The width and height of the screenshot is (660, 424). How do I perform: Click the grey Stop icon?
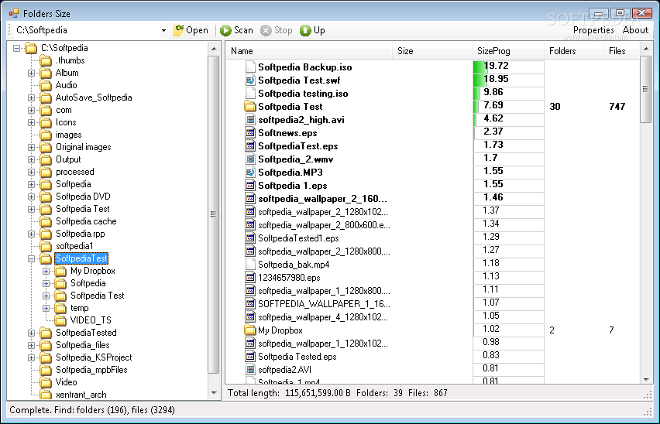pos(266,30)
